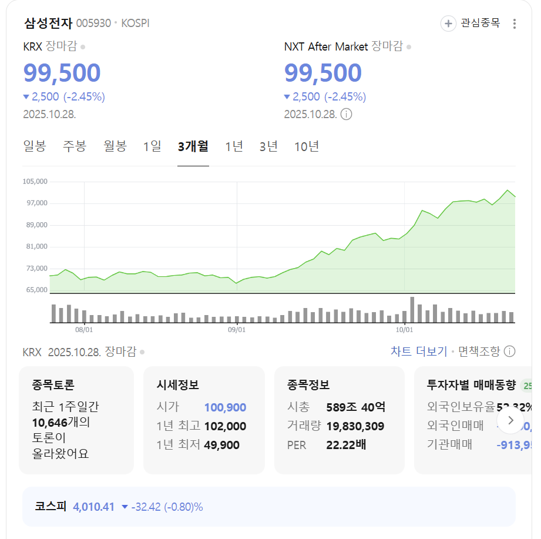Switch to the 1일 chart period
The height and width of the screenshot is (539, 541).
tap(152, 146)
